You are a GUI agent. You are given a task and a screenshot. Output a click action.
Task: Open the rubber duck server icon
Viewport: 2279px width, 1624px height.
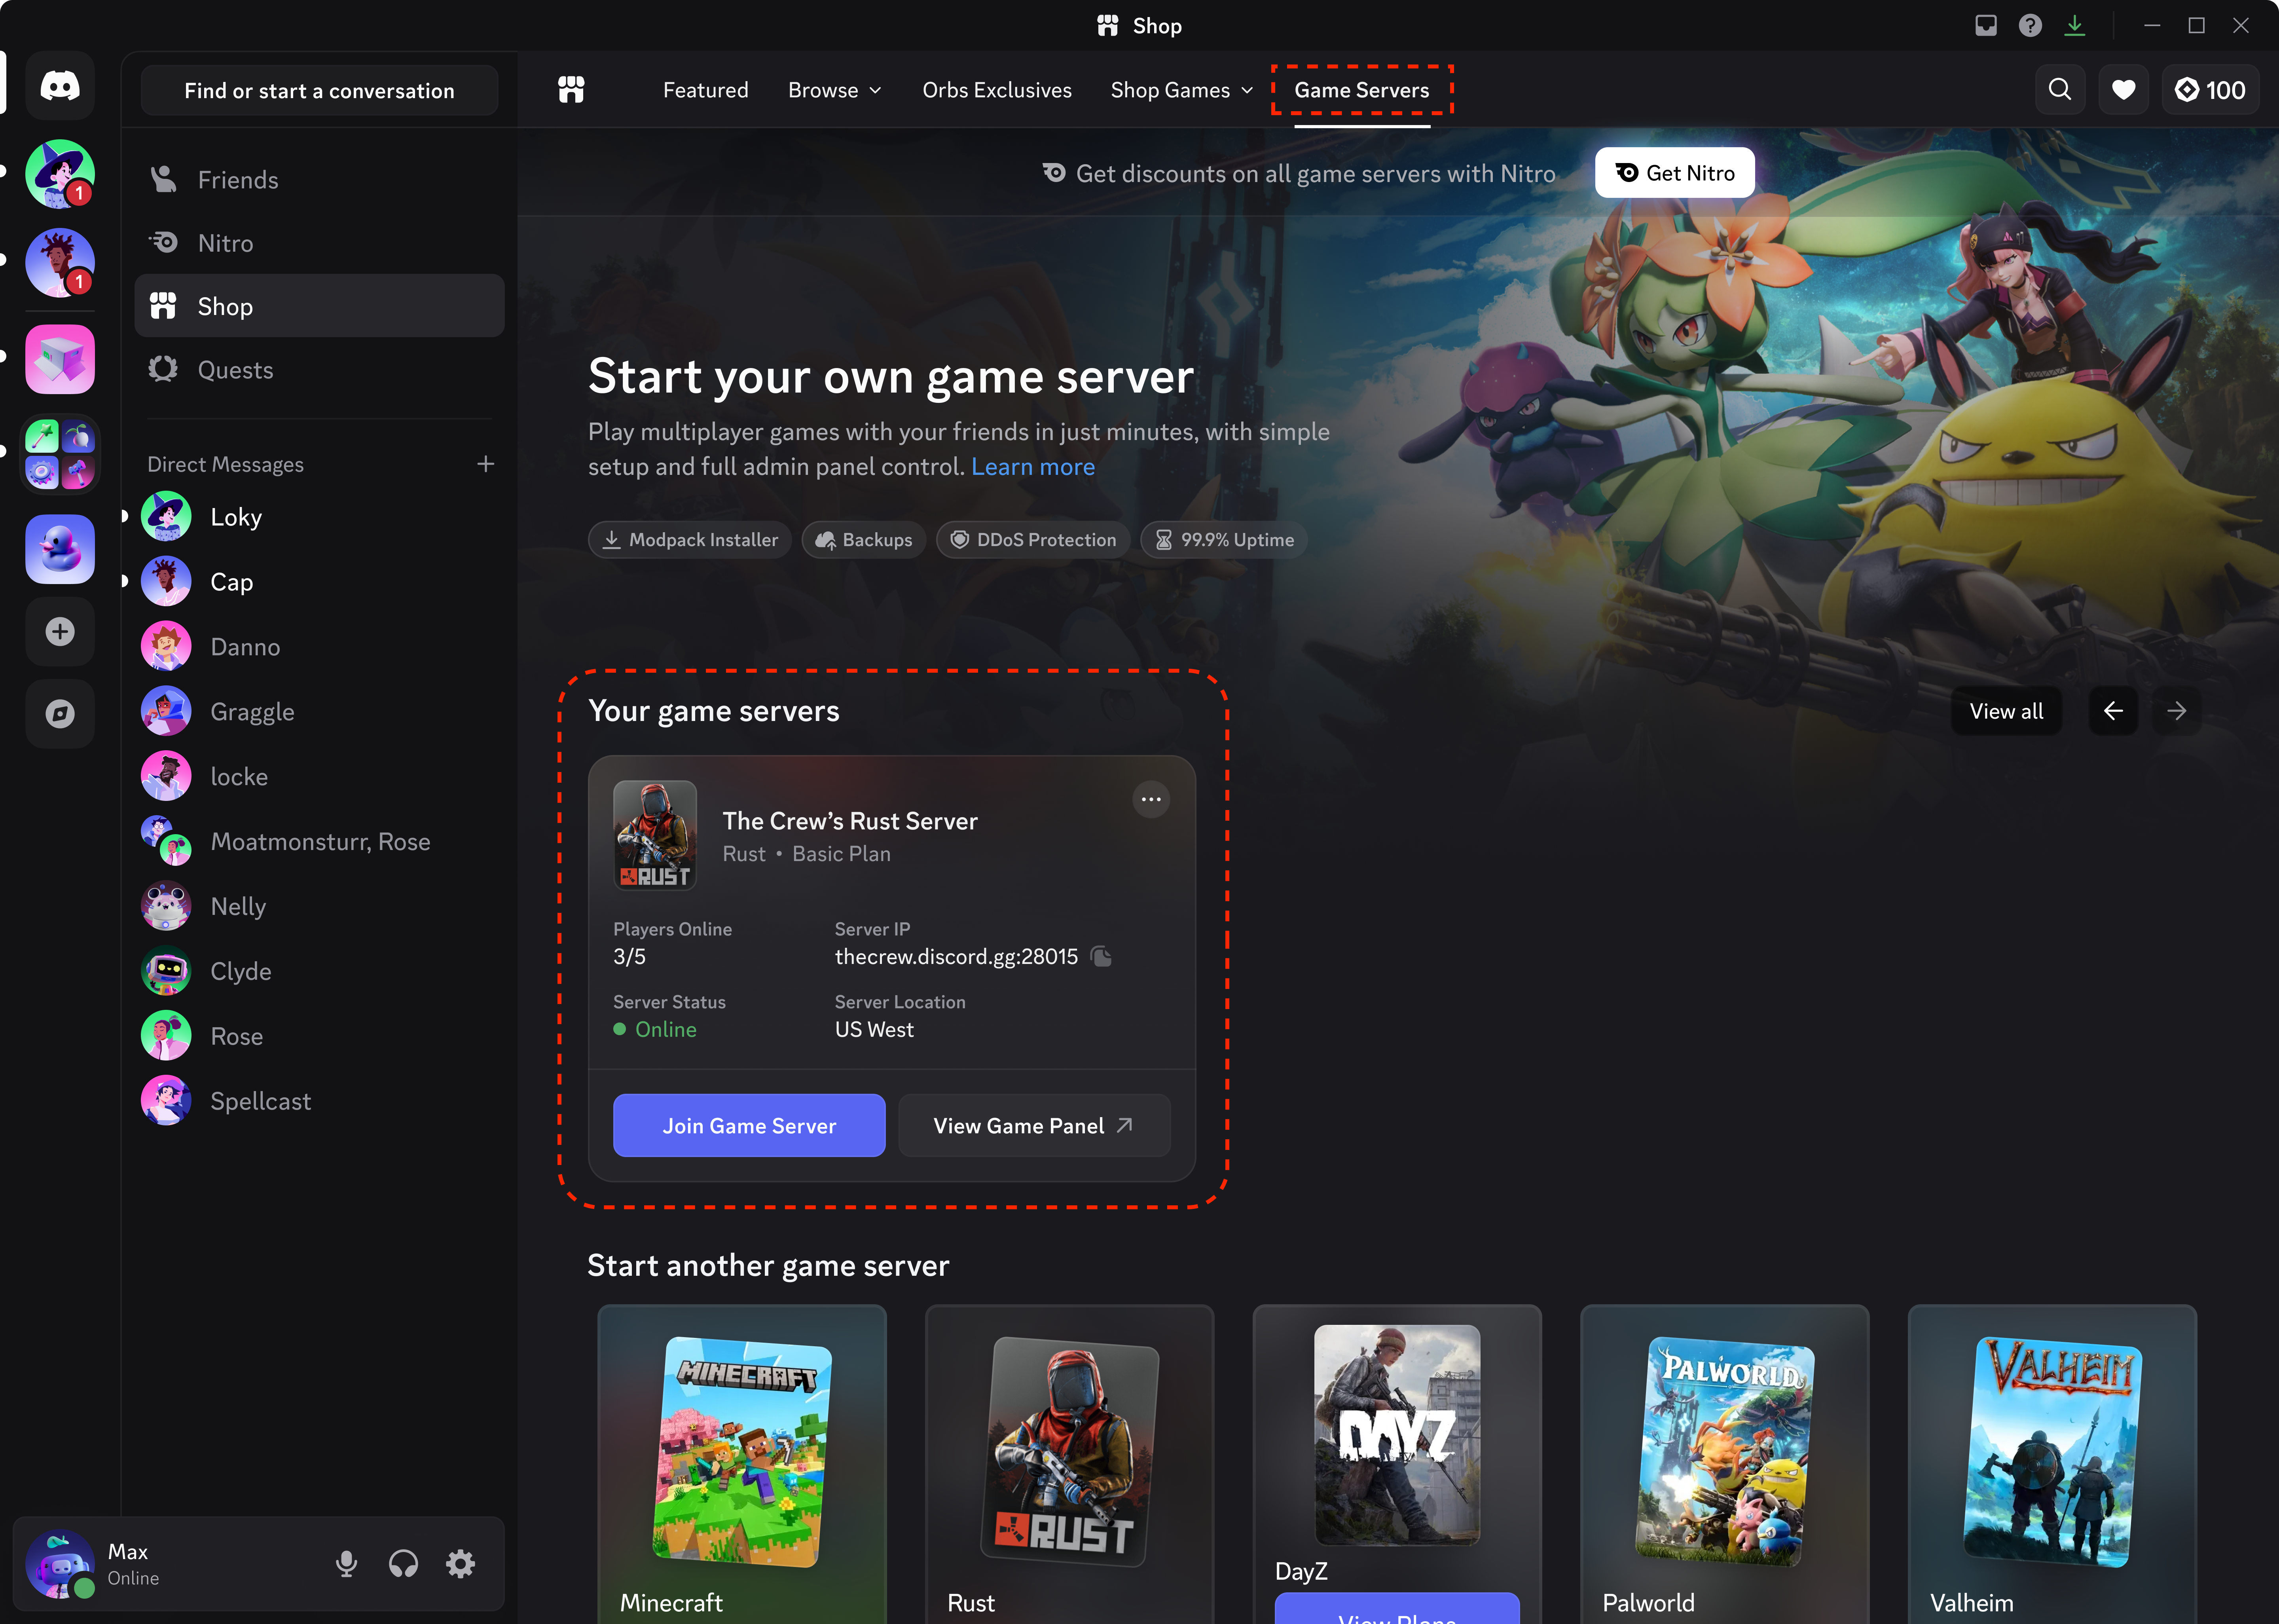[60, 549]
